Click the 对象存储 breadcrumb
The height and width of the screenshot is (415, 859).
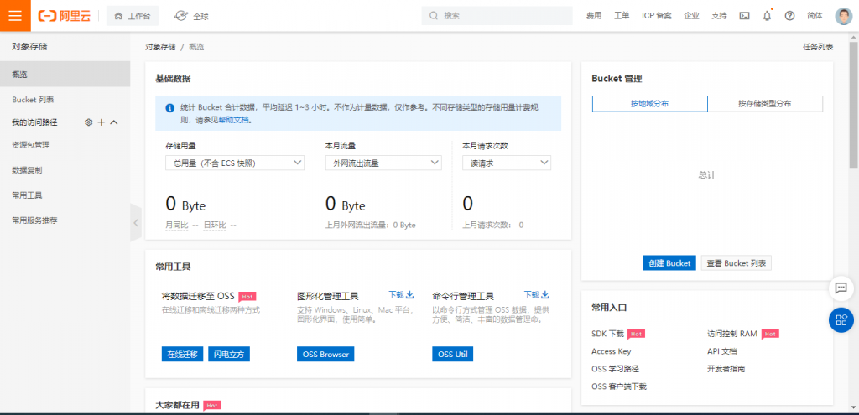(160, 47)
